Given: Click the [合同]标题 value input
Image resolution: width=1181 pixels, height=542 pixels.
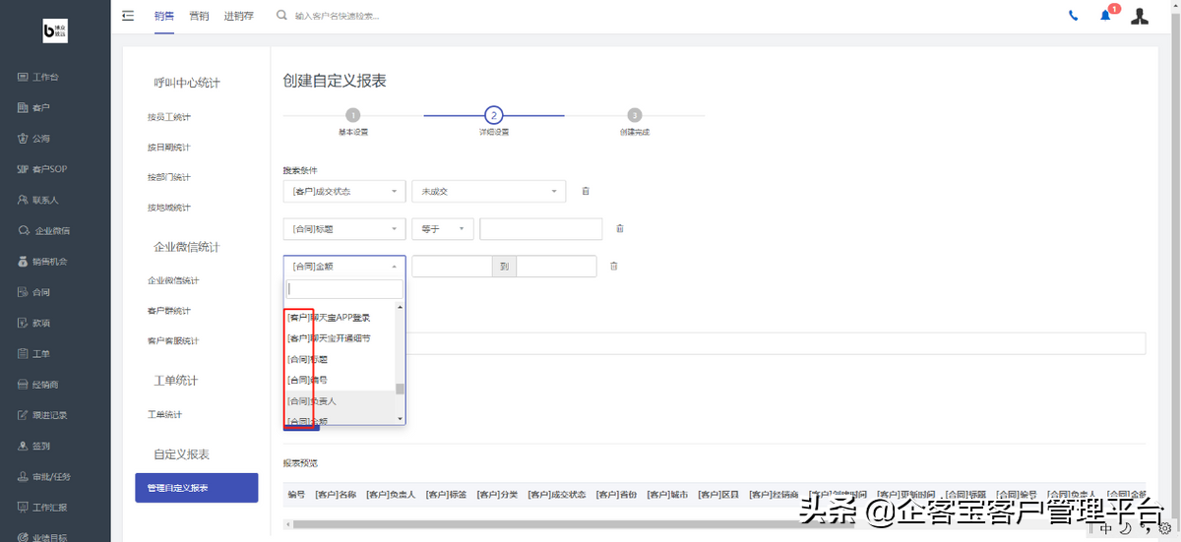Looking at the screenshot, I should [x=540, y=228].
